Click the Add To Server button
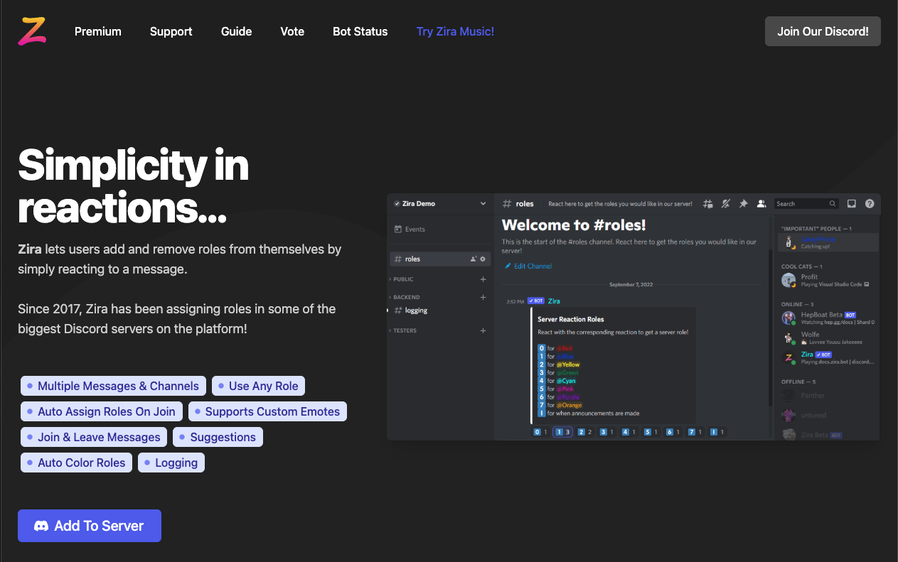The width and height of the screenshot is (898, 562). coord(90,526)
